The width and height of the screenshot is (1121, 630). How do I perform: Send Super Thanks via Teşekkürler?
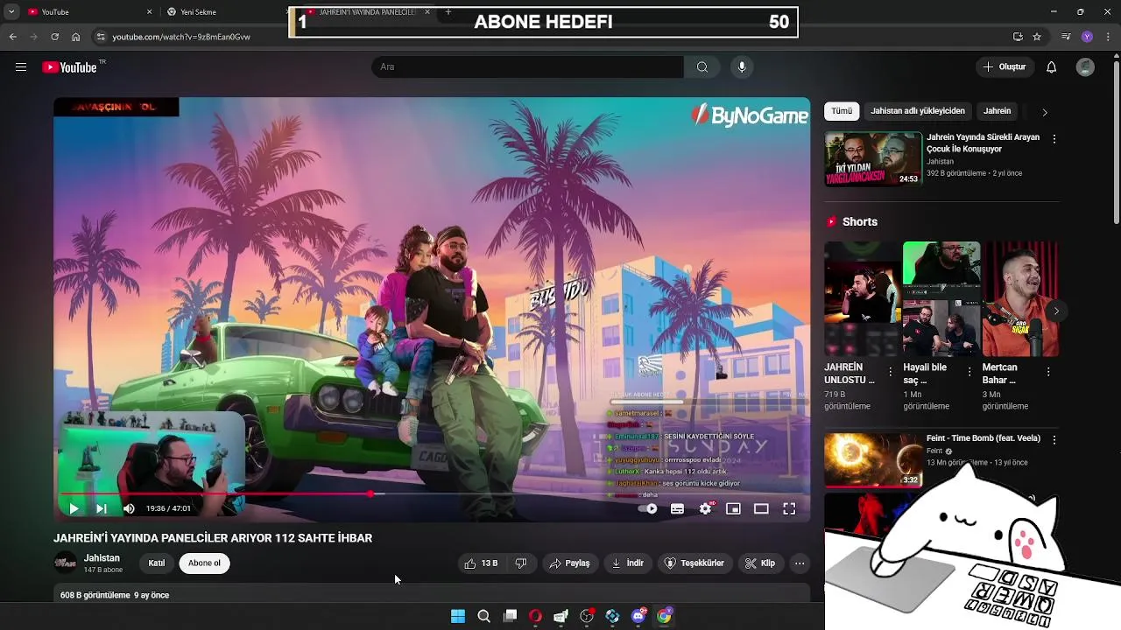coord(694,563)
